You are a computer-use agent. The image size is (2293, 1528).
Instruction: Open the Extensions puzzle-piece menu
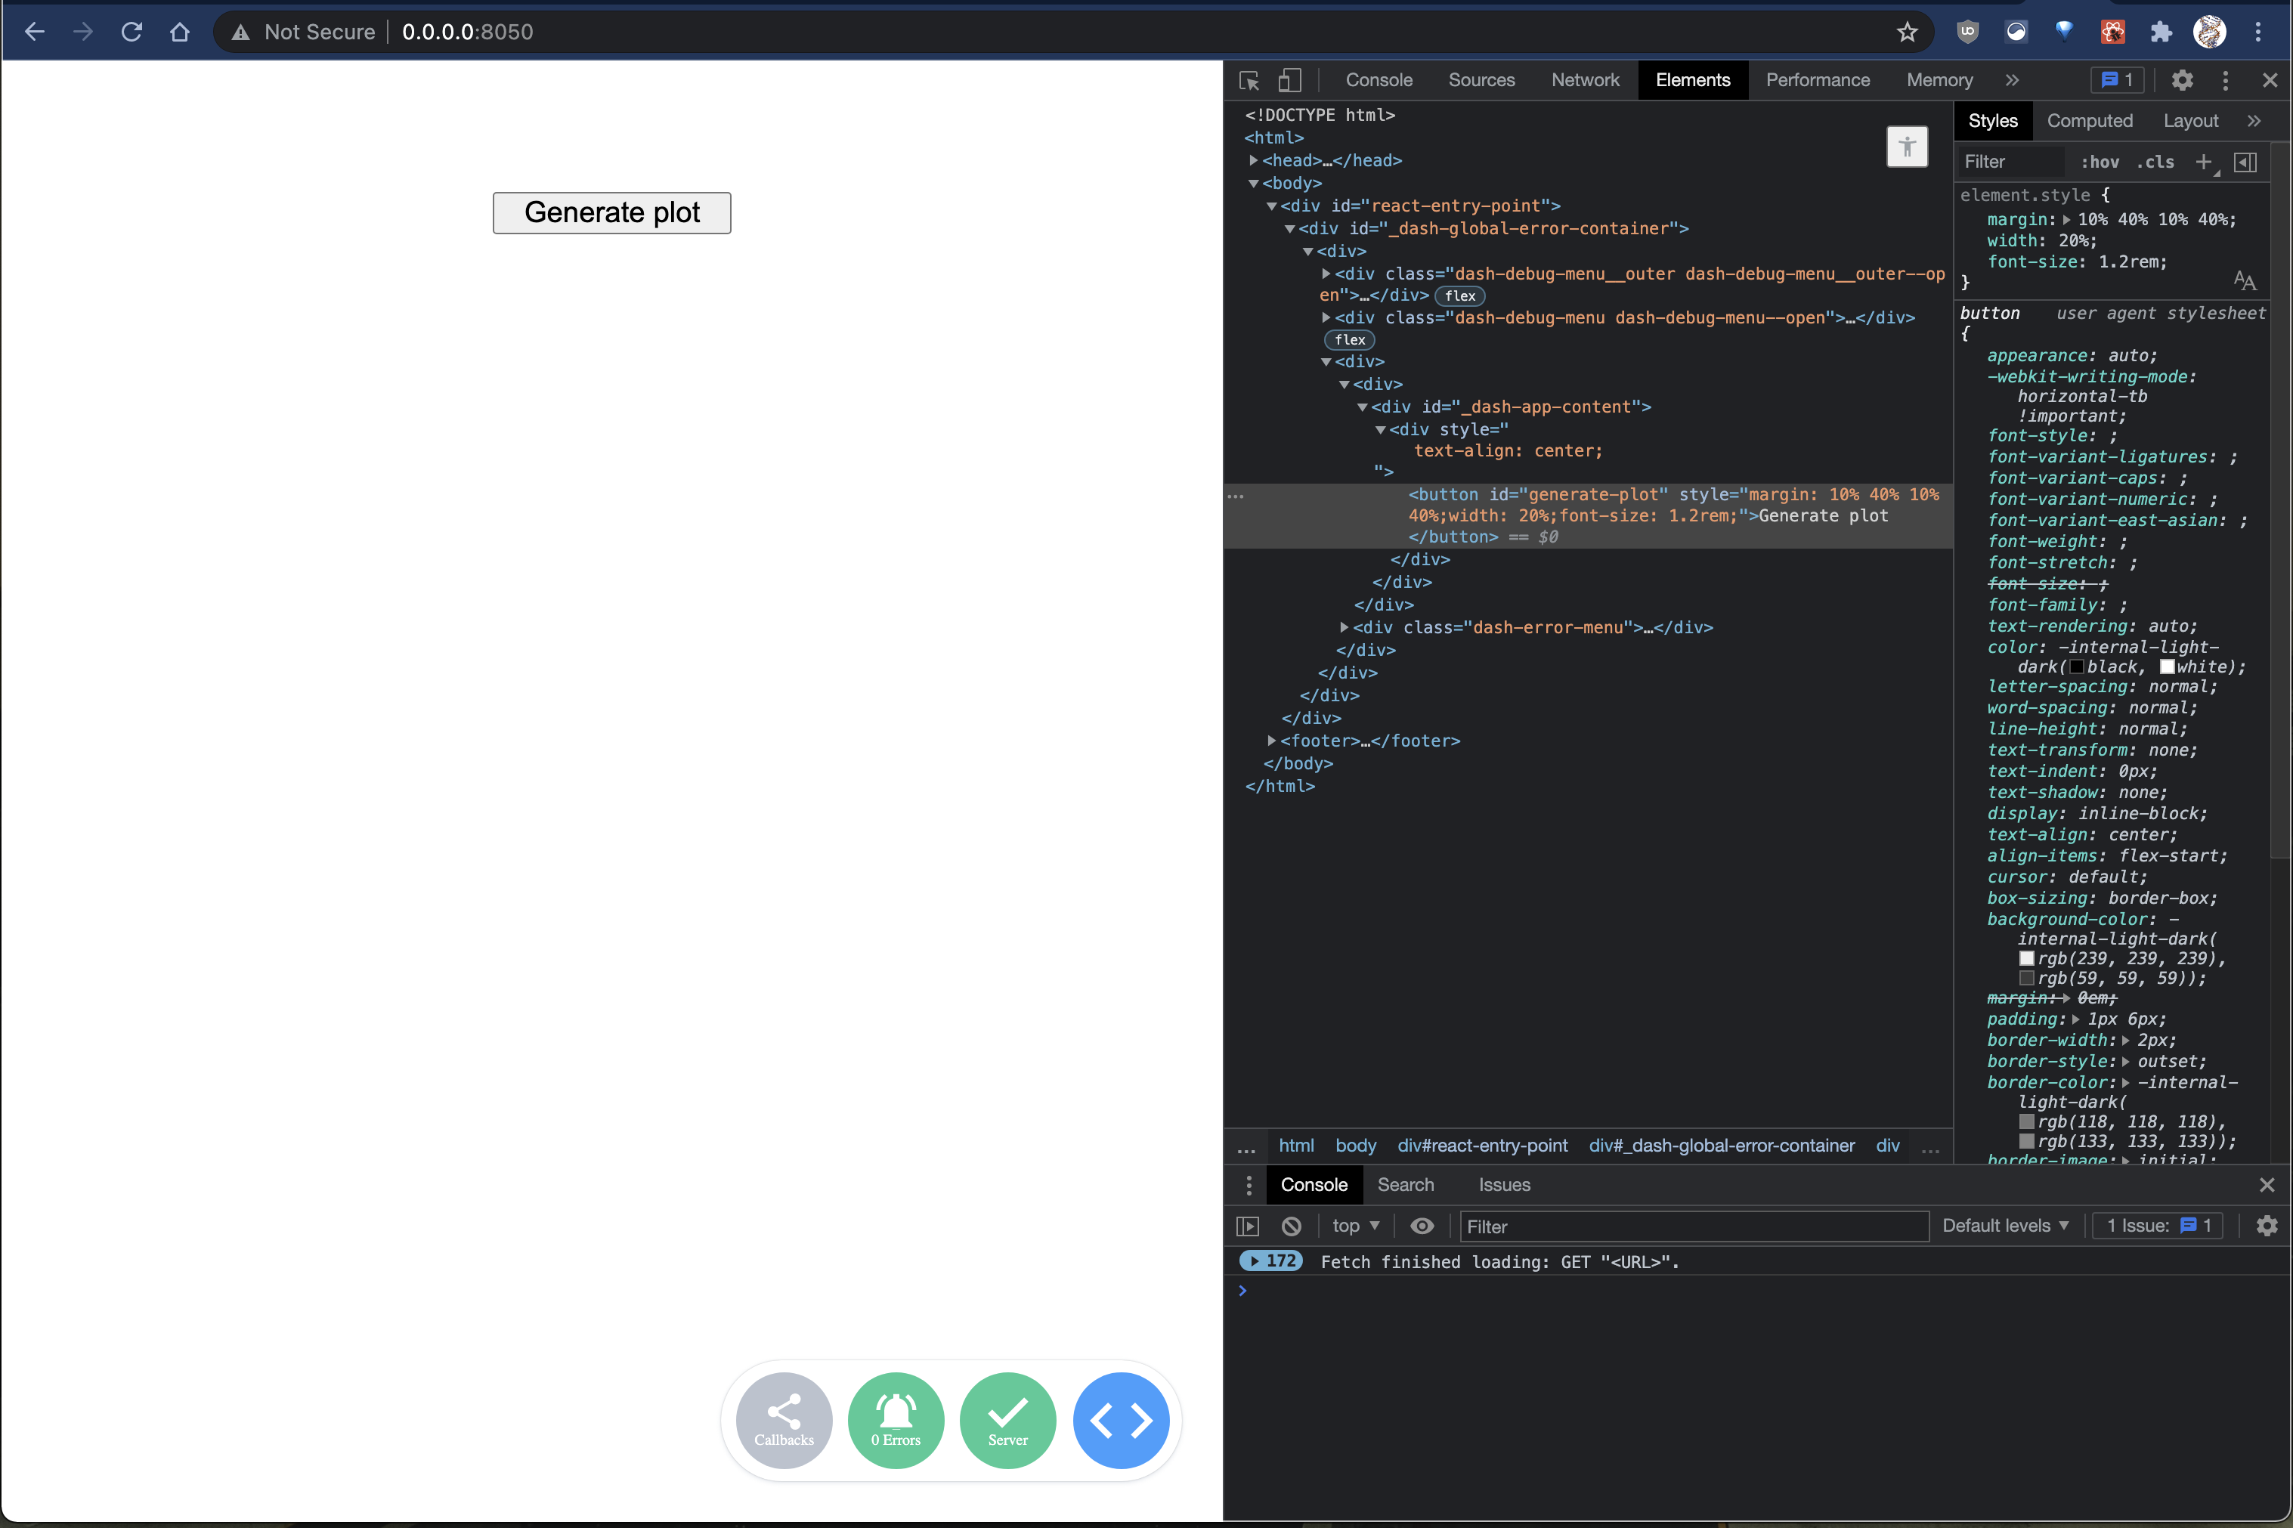[x=2161, y=32]
